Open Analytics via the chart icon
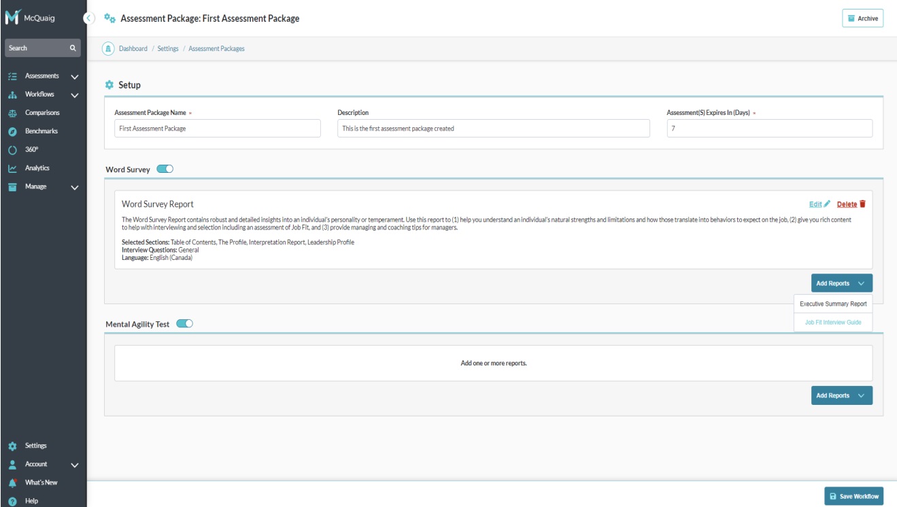 pos(12,168)
